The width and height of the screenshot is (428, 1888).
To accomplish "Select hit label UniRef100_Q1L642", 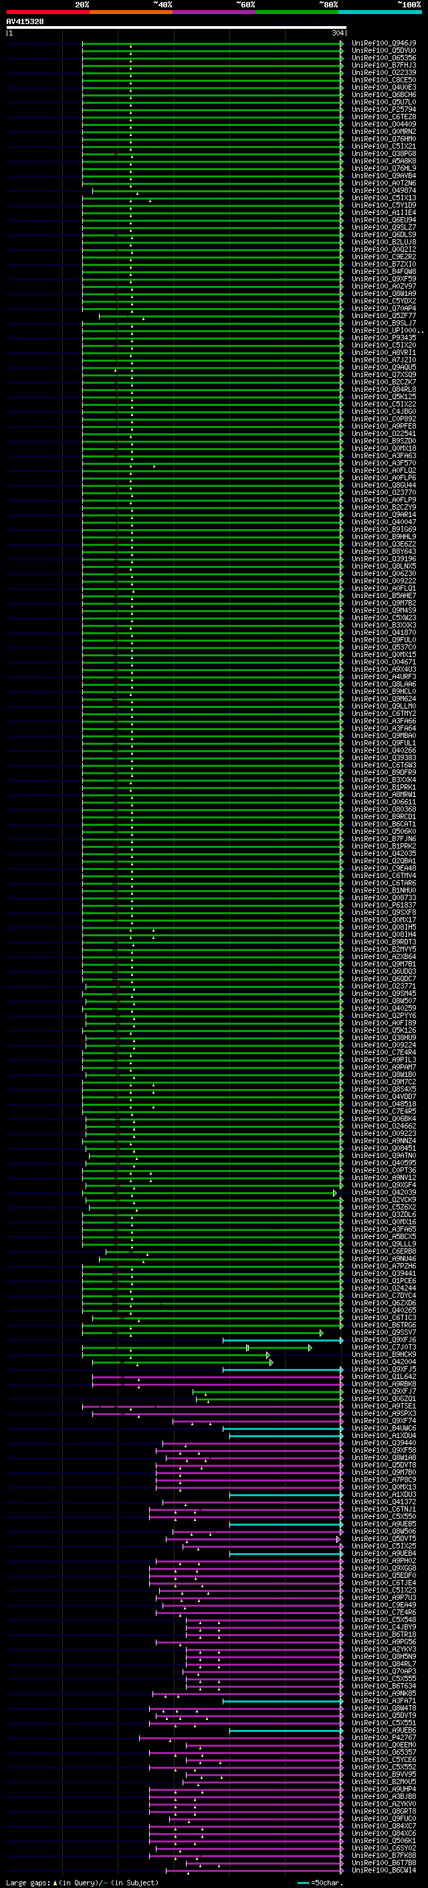I will click(384, 1376).
